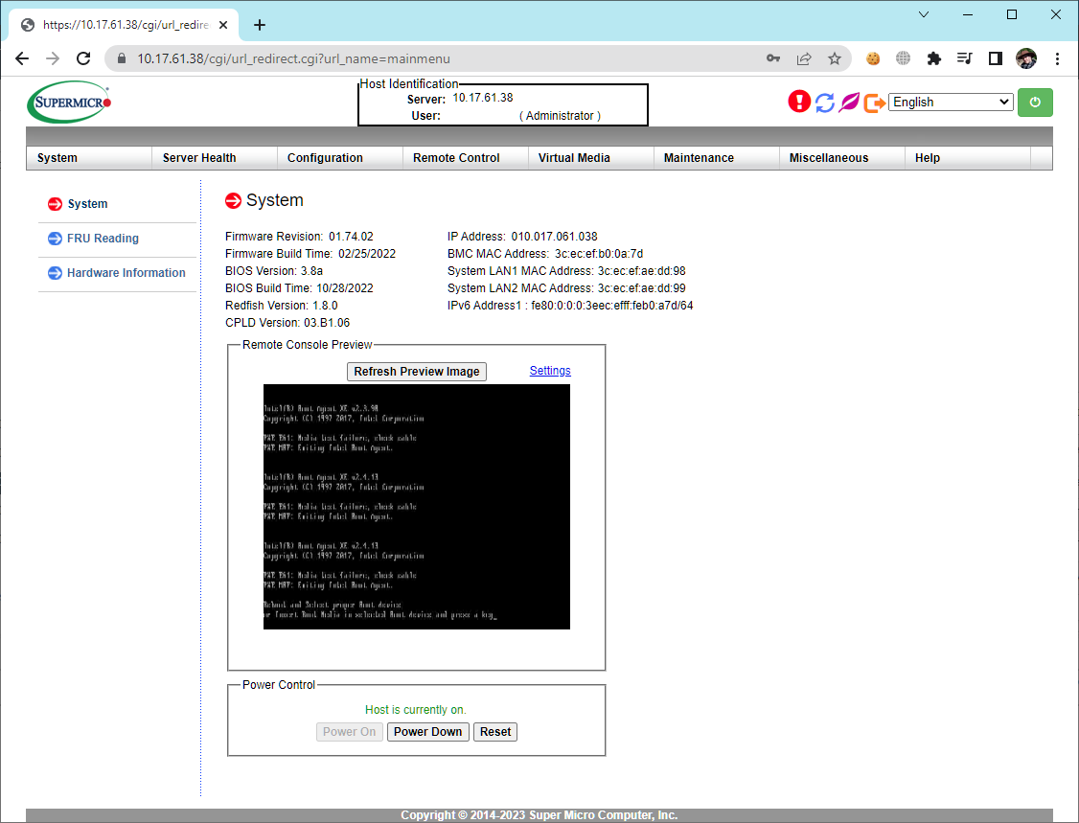
Task: Click the orange logout arrow icon
Action: pyautogui.click(x=874, y=103)
